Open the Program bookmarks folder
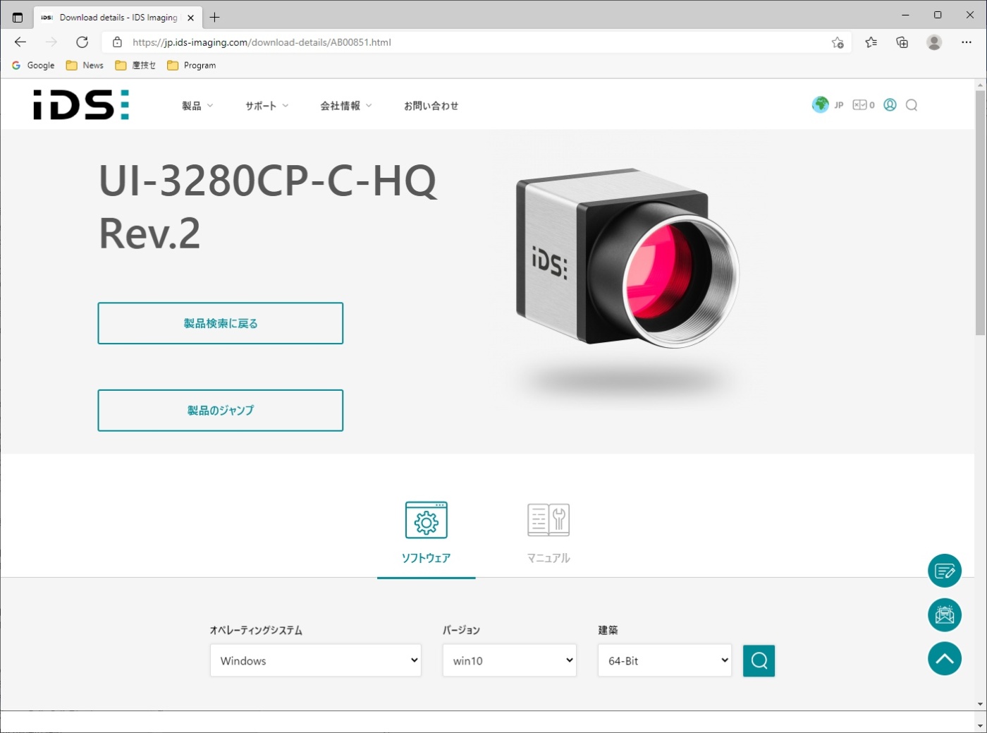Image resolution: width=987 pixels, height=733 pixels. (192, 66)
